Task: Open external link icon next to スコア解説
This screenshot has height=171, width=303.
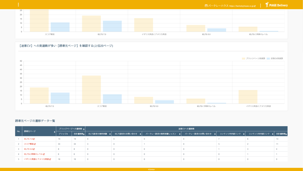Action: coord(35,144)
